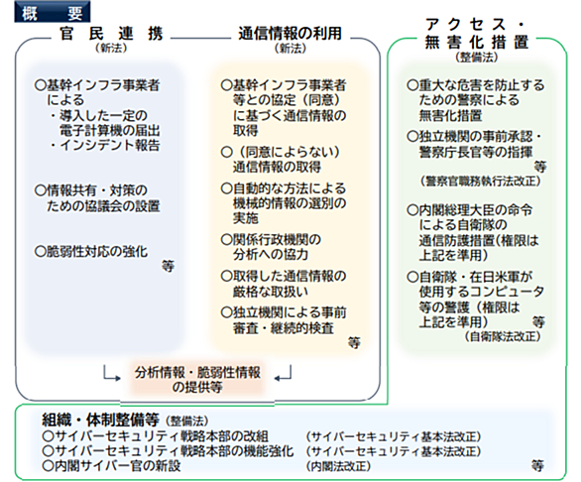Click 自動的な方法による機械的情報の選別 item
The width and height of the screenshot is (581, 482).
[x=284, y=202]
